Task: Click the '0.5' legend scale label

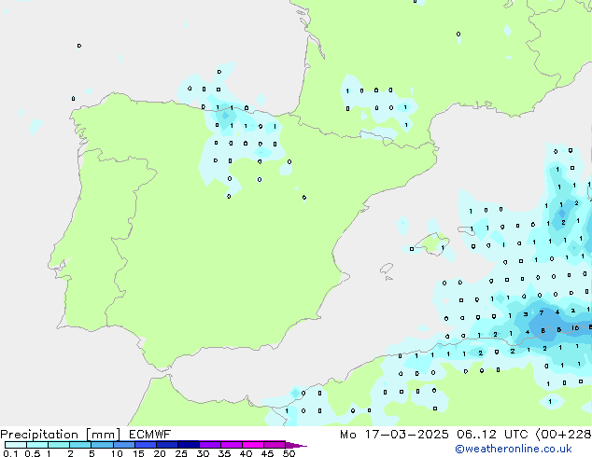Action: (x=33, y=453)
